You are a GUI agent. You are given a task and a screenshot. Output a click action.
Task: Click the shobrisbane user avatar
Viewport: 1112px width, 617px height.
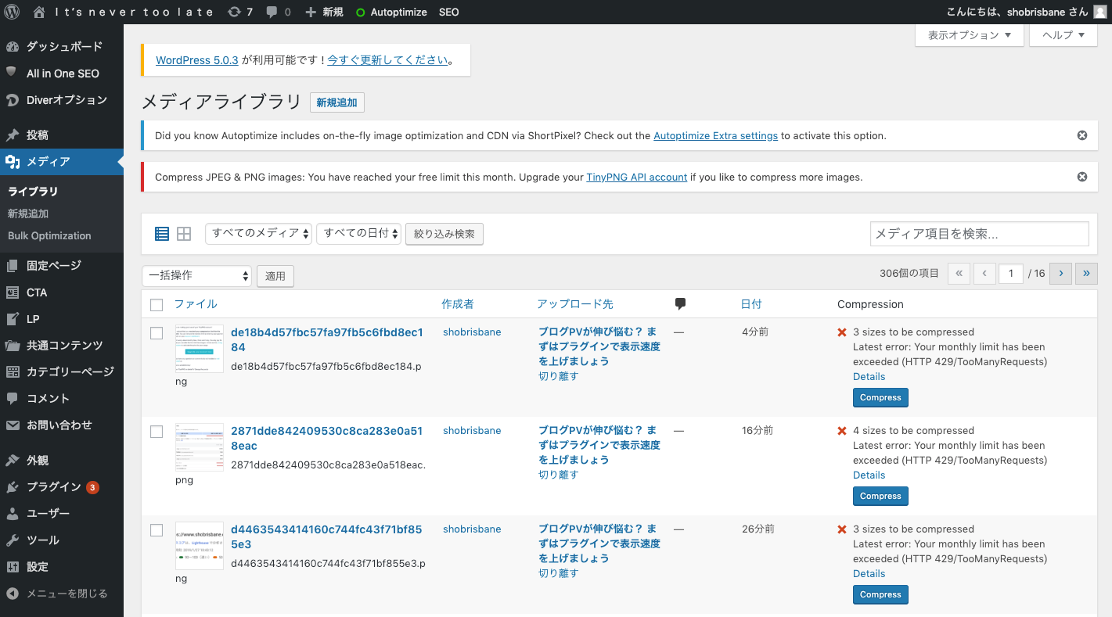click(1099, 12)
